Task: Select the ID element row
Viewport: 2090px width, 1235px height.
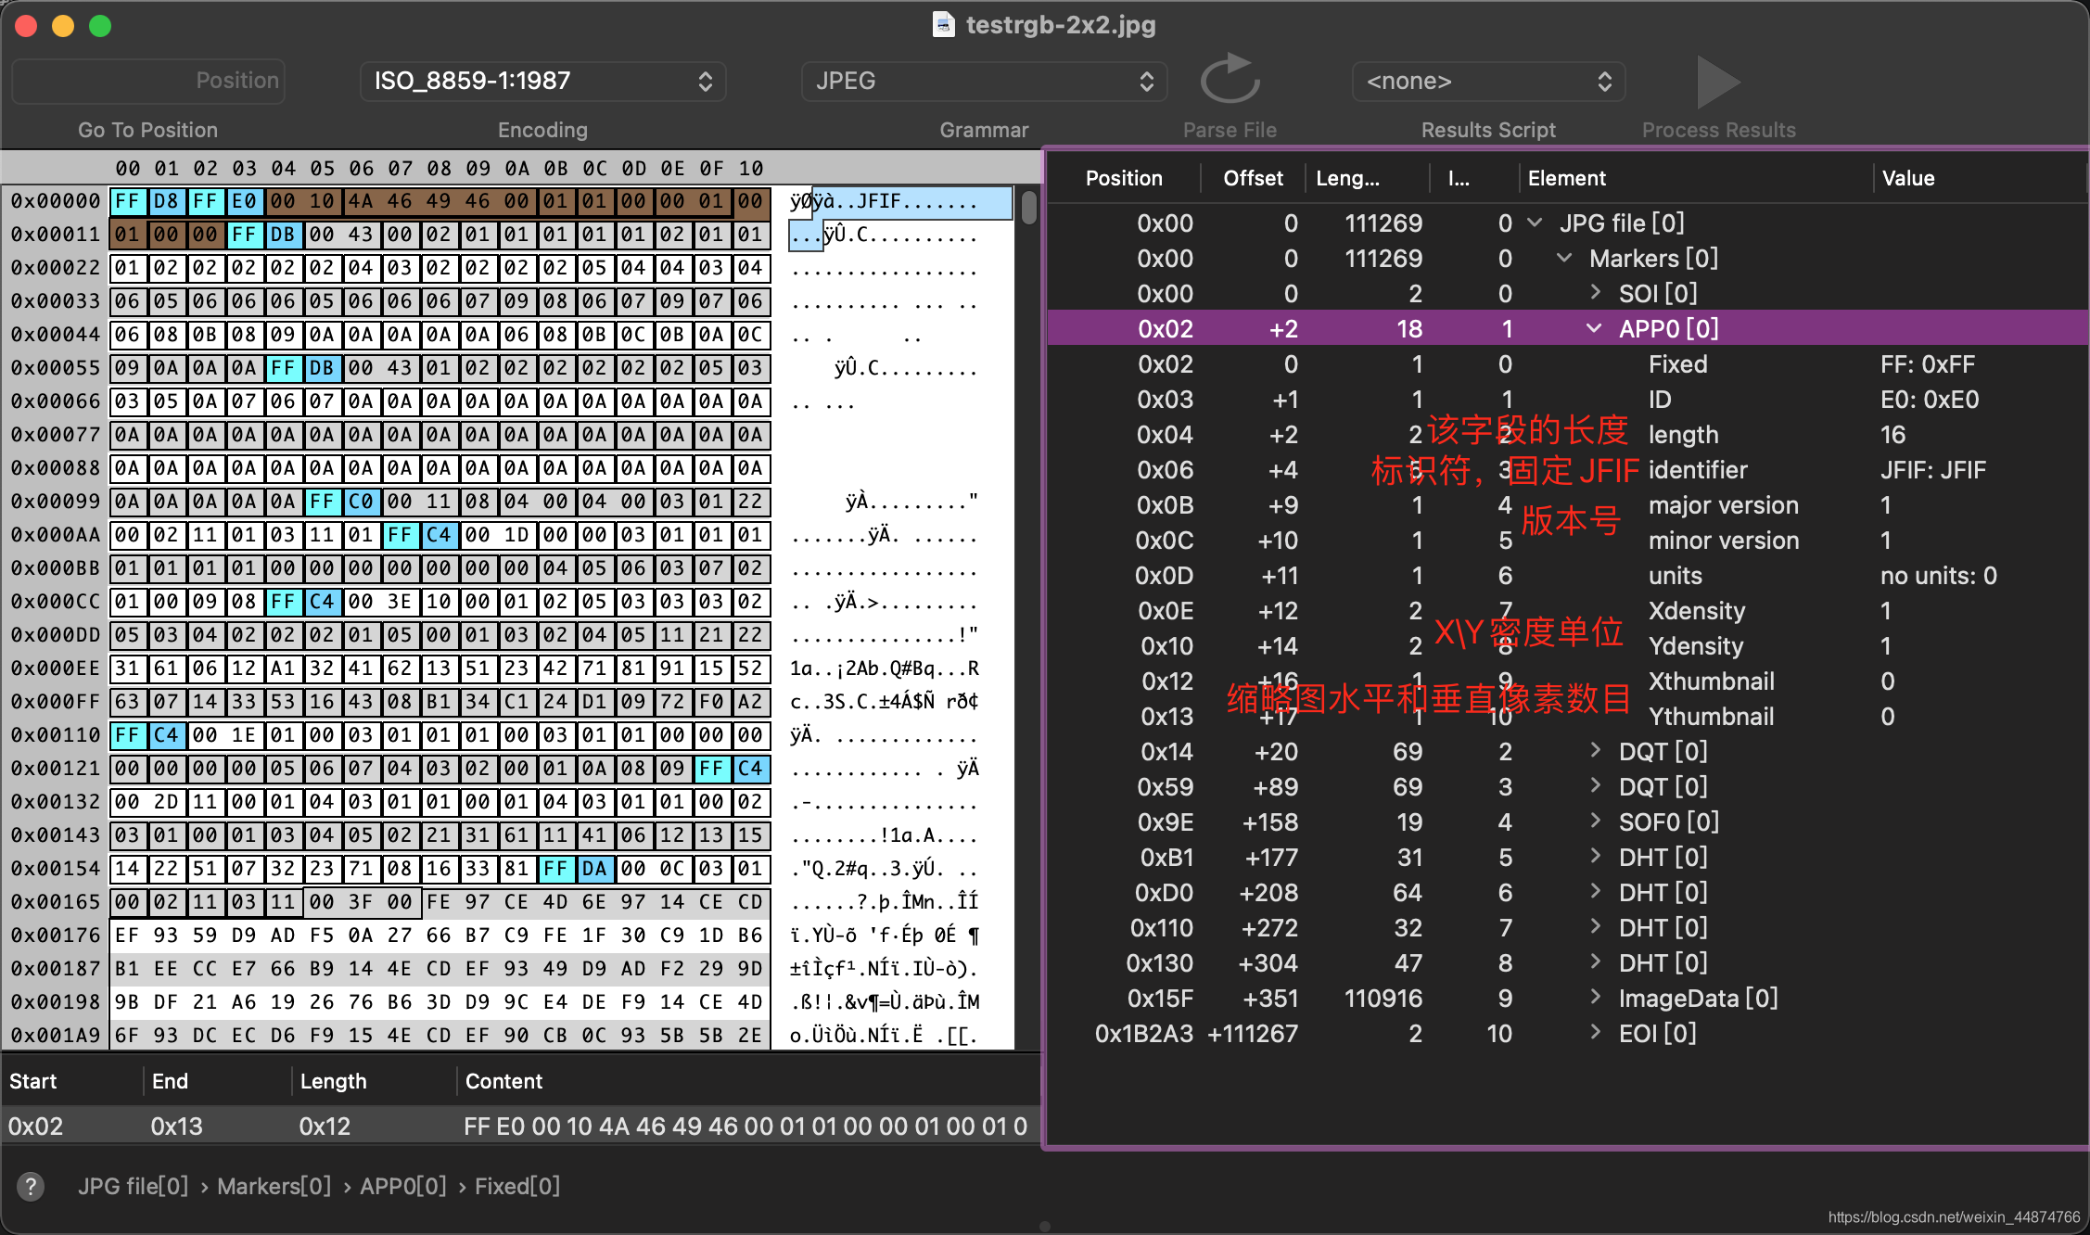Action: (1567, 400)
